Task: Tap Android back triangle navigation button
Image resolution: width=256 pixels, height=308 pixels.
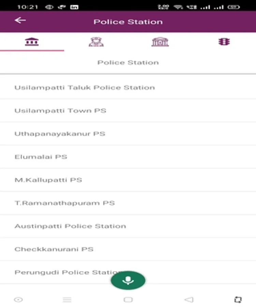Action: pyautogui.click(x=189, y=299)
